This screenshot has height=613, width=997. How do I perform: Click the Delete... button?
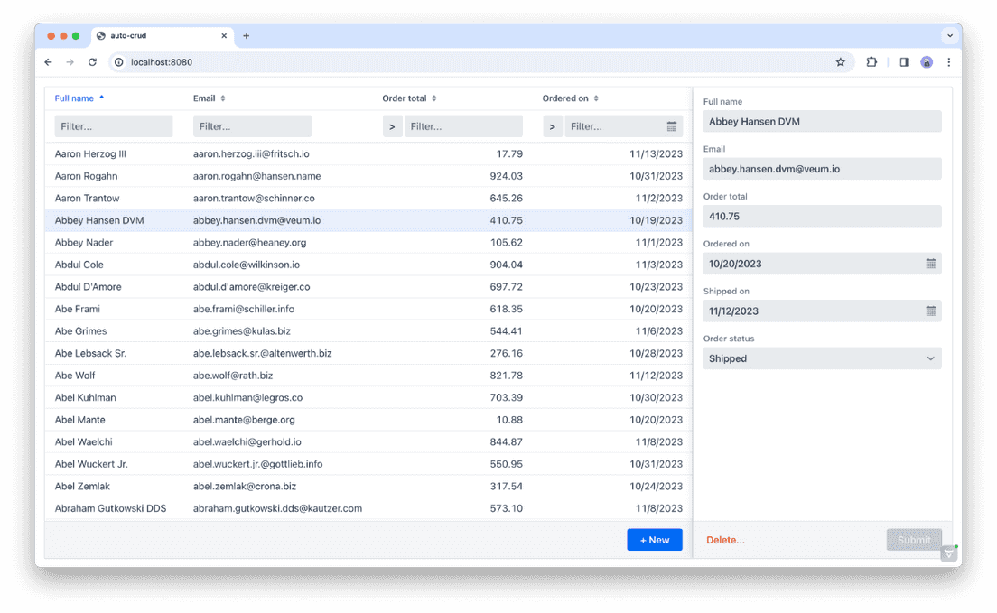[x=724, y=539]
